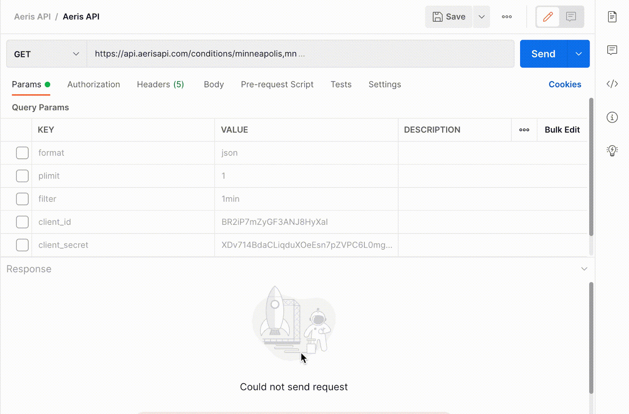Open the GET method dropdown
Image resolution: width=629 pixels, height=414 pixels.
(46, 54)
